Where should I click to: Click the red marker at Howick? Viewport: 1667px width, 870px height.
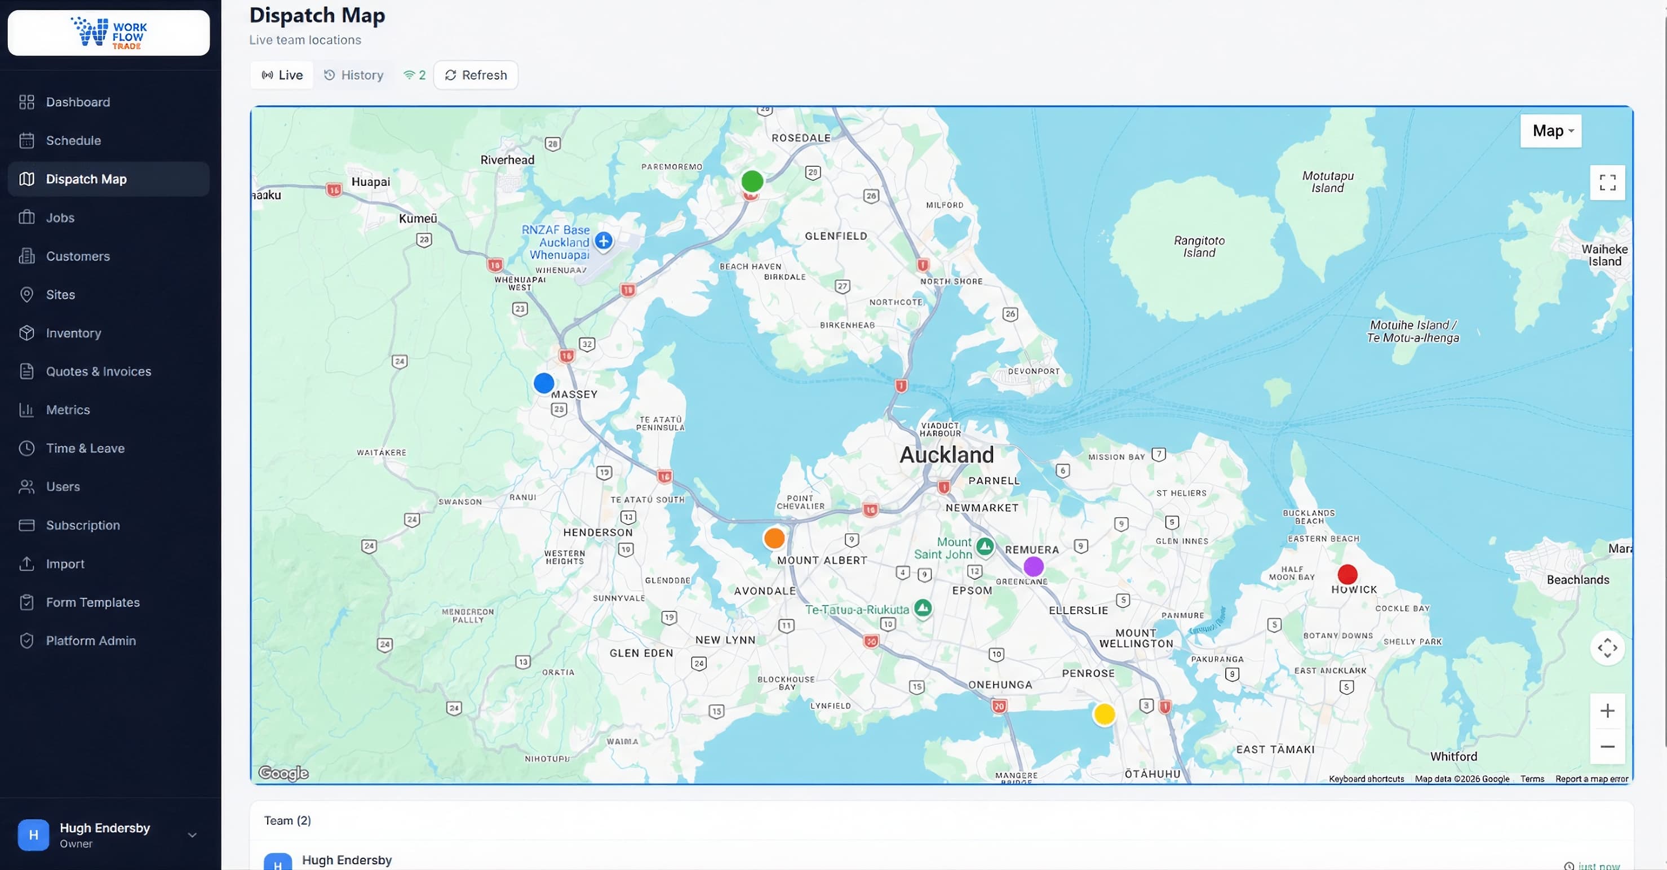point(1347,574)
